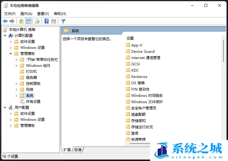This screenshot has width=228, height=161.
Task: Toggle the show/hide console tree icon
Action: [x=28, y=21]
